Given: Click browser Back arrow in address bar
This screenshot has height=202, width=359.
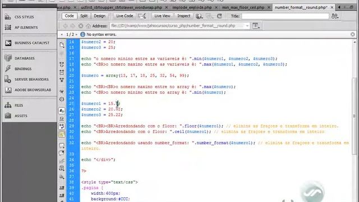Looking at the screenshot, I should pyautogui.click(x=65, y=26).
